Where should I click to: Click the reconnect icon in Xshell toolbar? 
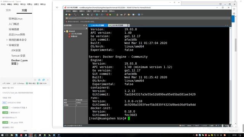click(x=75, y=14)
